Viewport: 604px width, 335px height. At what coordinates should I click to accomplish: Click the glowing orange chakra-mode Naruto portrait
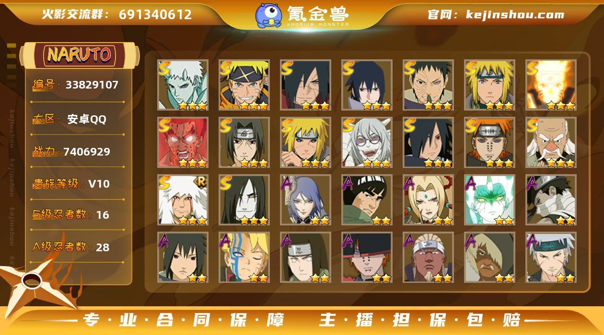551,85
